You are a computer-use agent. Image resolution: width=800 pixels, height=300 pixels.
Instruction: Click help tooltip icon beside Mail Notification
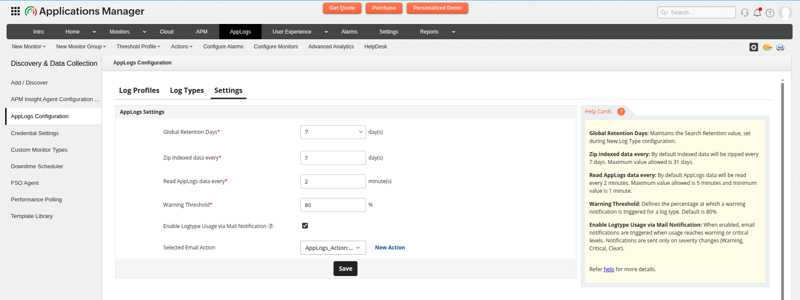(x=271, y=226)
